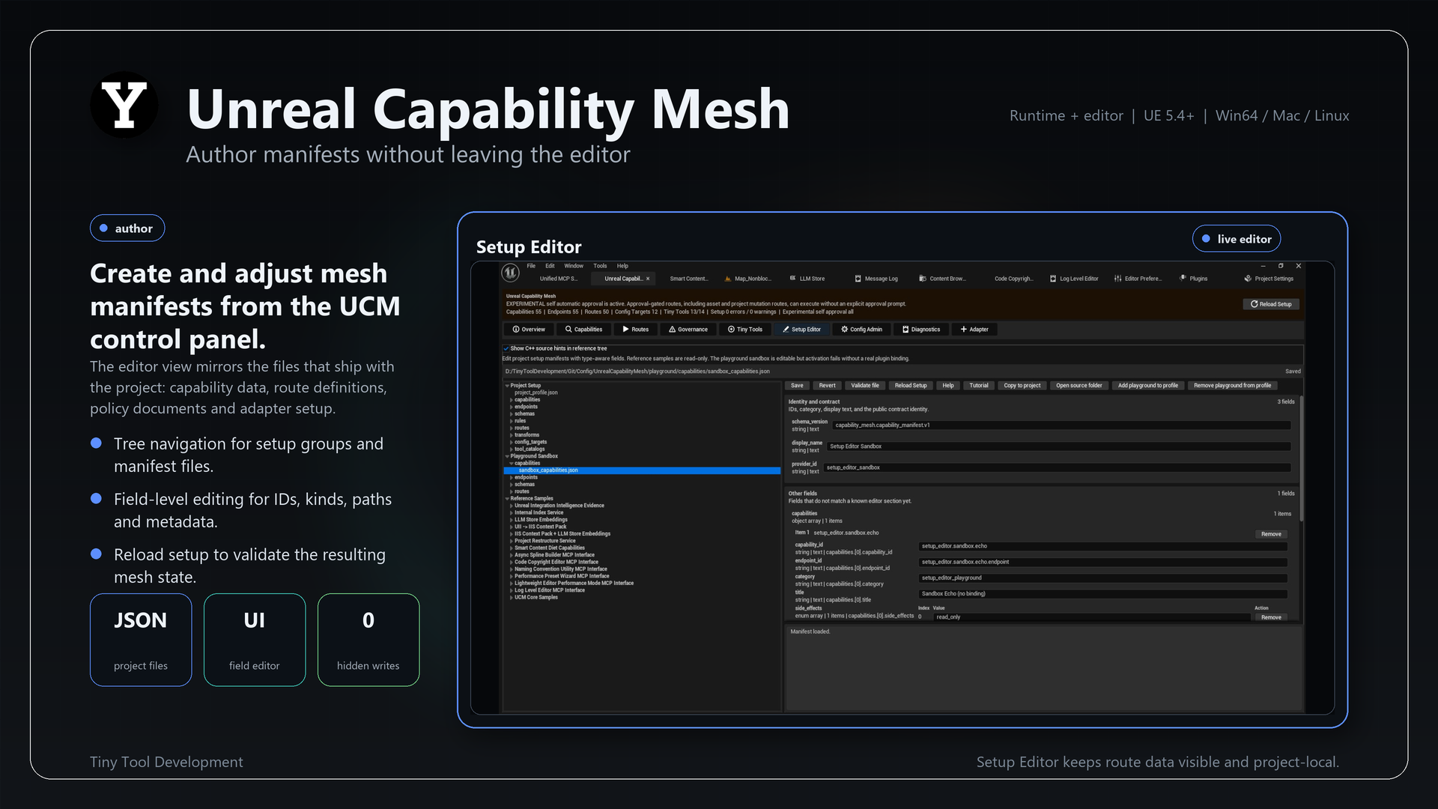The height and width of the screenshot is (809, 1438).
Task: Click the Editor Preferences sliders icon
Action: click(x=1117, y=279)
